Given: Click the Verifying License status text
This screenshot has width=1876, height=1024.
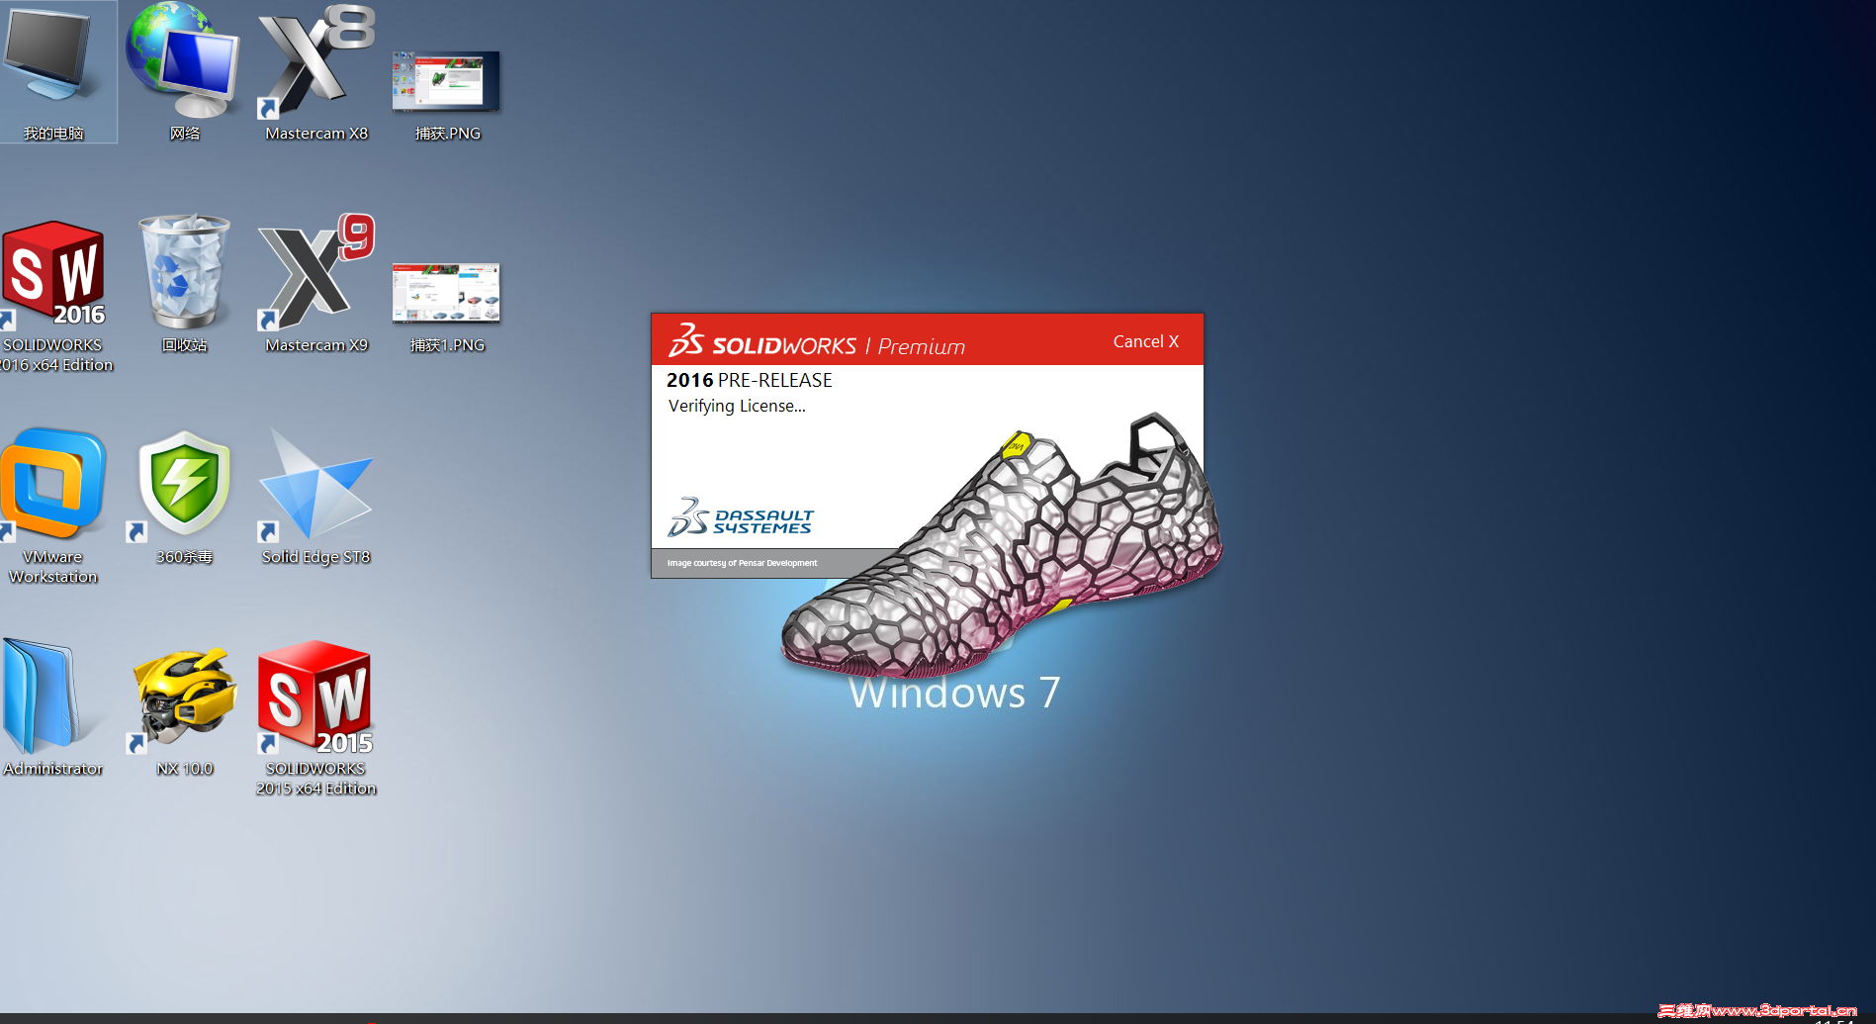Looking at the screenshot, I should pos(737,406).
